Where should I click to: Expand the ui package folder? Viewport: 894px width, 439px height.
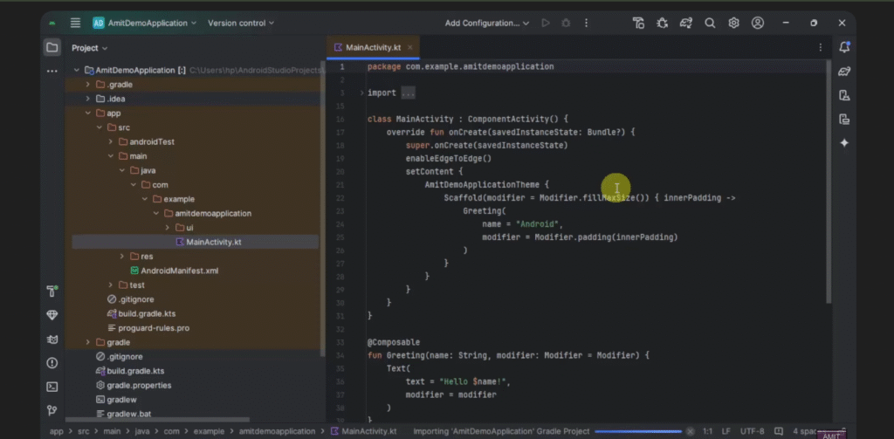167,228
